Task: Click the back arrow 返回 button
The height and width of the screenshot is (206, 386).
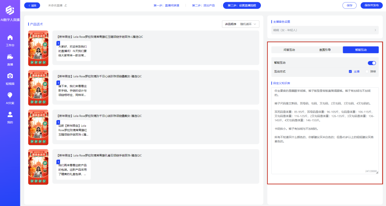Action: tap(32, 5)
